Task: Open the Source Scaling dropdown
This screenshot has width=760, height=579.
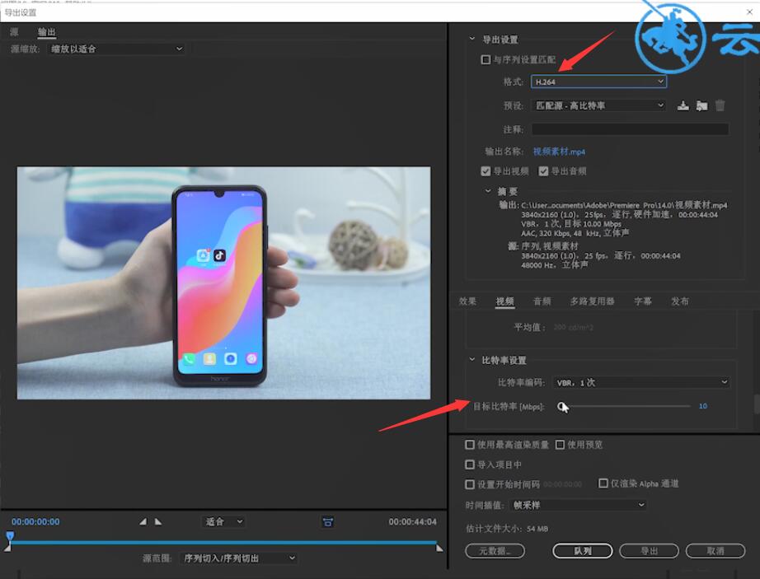Action: (116, 49)
